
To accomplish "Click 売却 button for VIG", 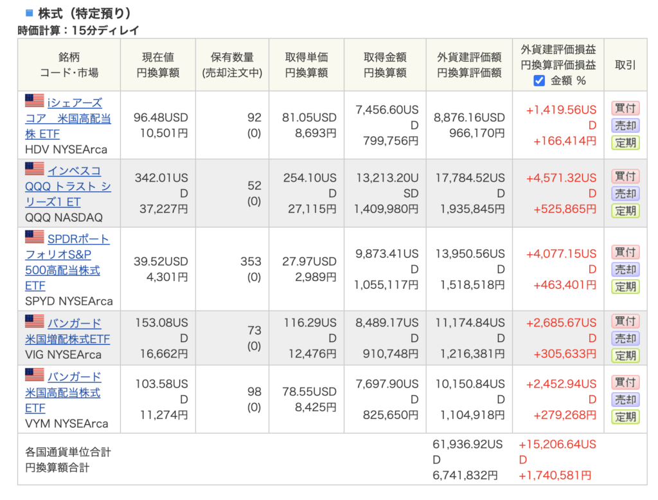I will [625, 339].
